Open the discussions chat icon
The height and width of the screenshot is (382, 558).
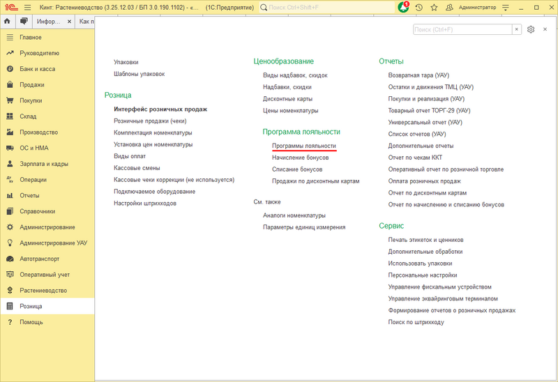click(x=23, y=22)
